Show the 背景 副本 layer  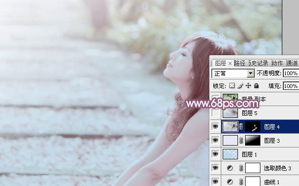[215, 98]
